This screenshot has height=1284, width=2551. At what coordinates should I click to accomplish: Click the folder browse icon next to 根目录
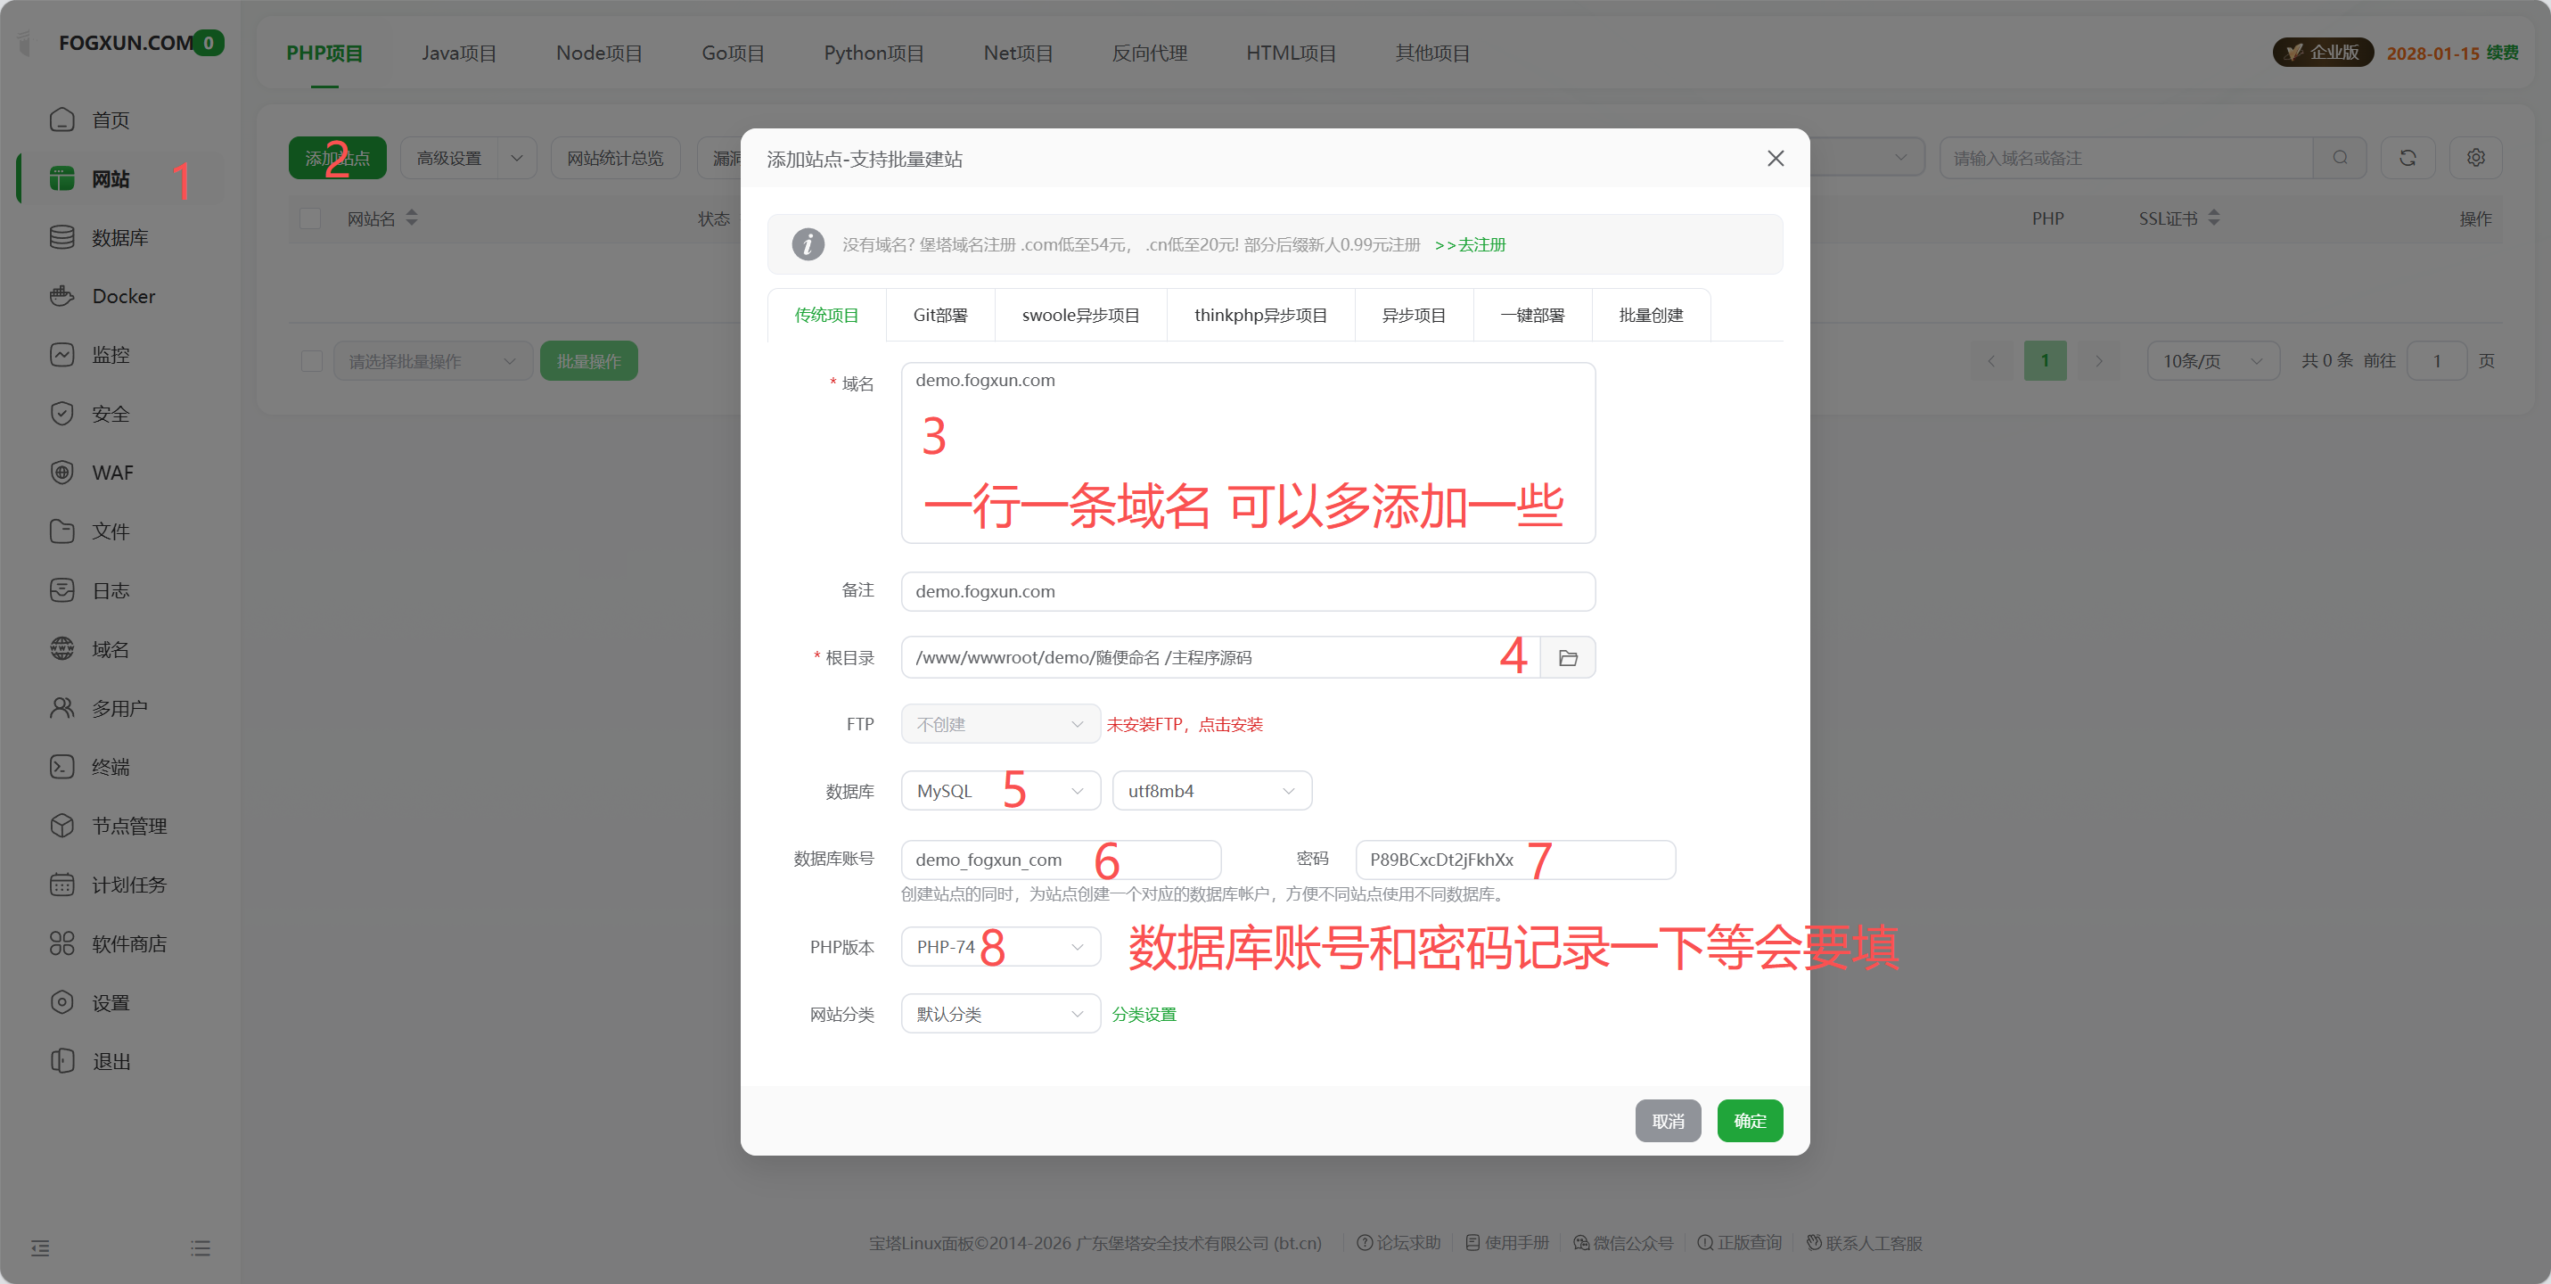point(1568,656)
